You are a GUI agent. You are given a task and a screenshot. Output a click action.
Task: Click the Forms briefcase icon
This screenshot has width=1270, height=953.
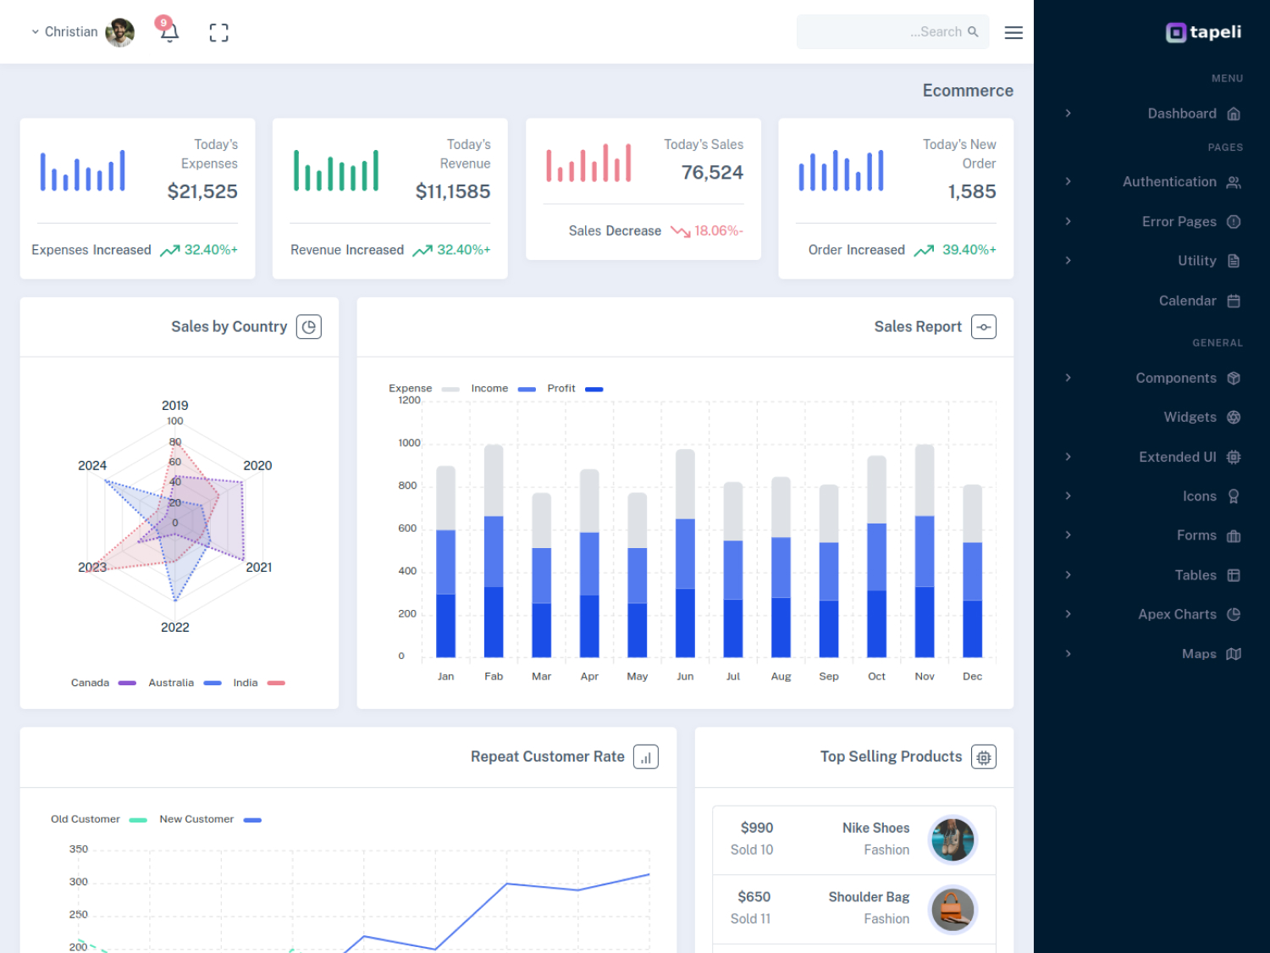coord(1234,535)
